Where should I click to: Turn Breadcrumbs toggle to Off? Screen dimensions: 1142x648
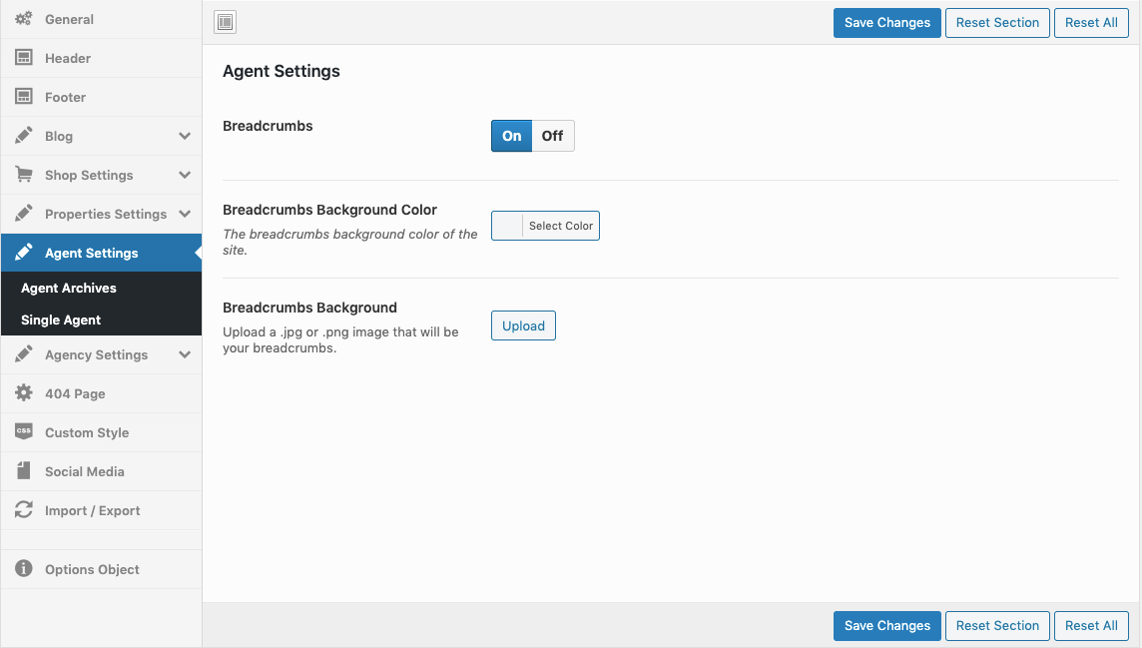[552, 136]
